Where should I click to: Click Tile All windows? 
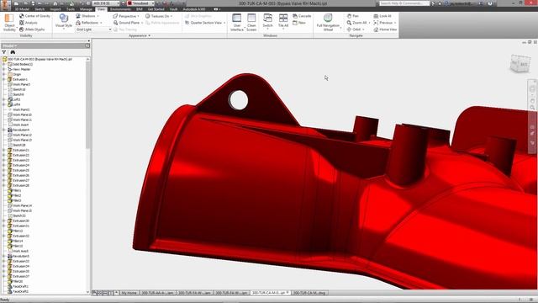tap(283, 21)
